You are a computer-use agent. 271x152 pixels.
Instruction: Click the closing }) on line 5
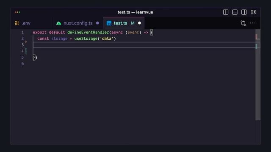coord(35,57)
